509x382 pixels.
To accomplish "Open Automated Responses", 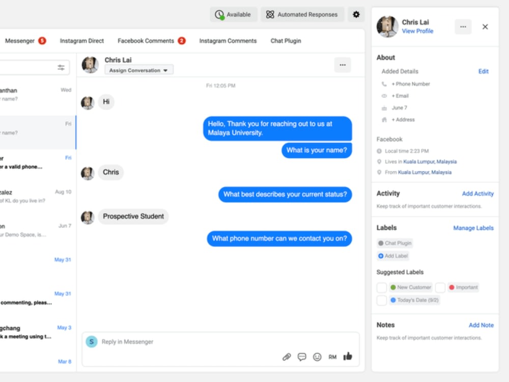I will tap(302, 15).
